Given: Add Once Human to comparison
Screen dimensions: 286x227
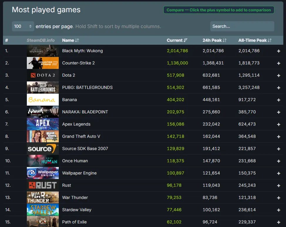Looking at the screenshot, I should point(279,161).
